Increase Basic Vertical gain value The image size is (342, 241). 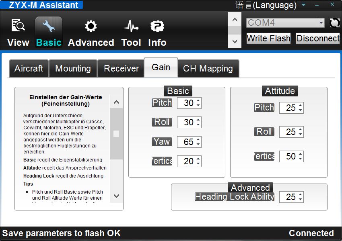click(198, 159)
